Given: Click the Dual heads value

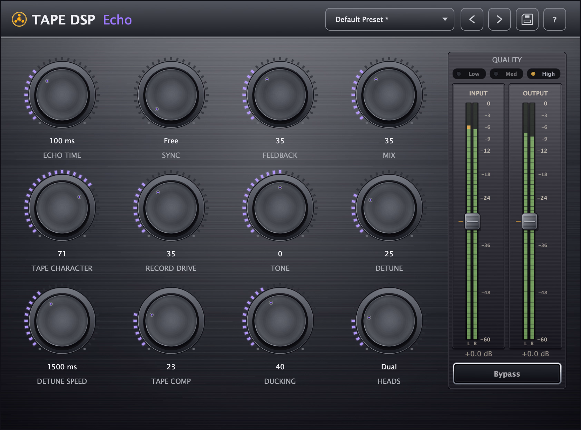Looking at the screenshot, I should 389,367.
